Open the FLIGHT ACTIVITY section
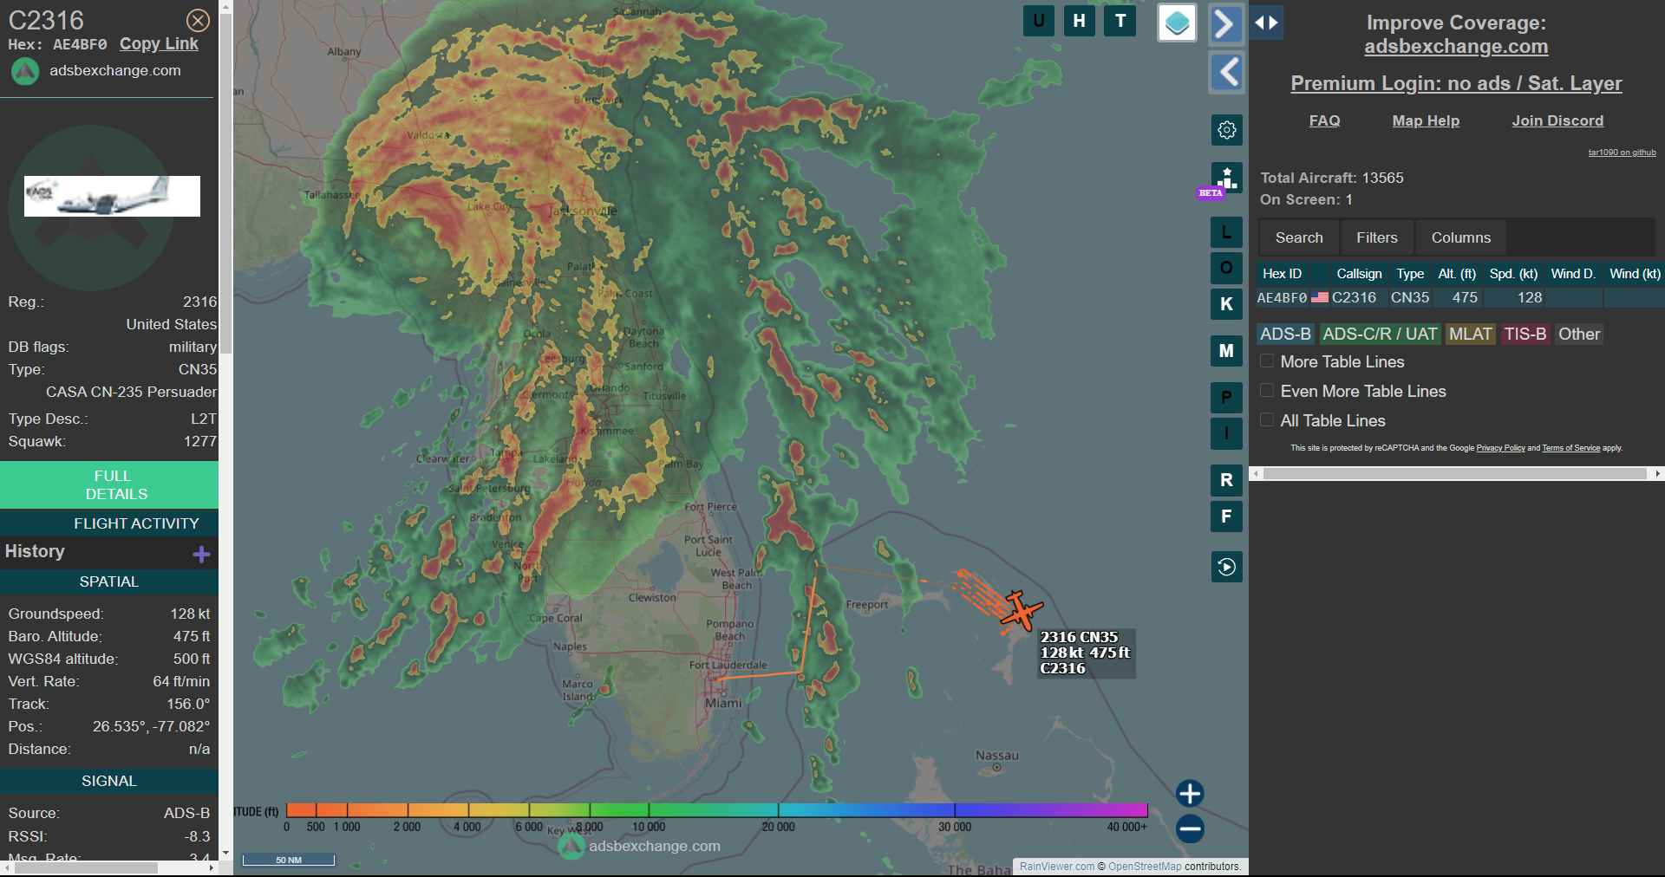Screen dimensions: 1665x877 tap(109, 523)
